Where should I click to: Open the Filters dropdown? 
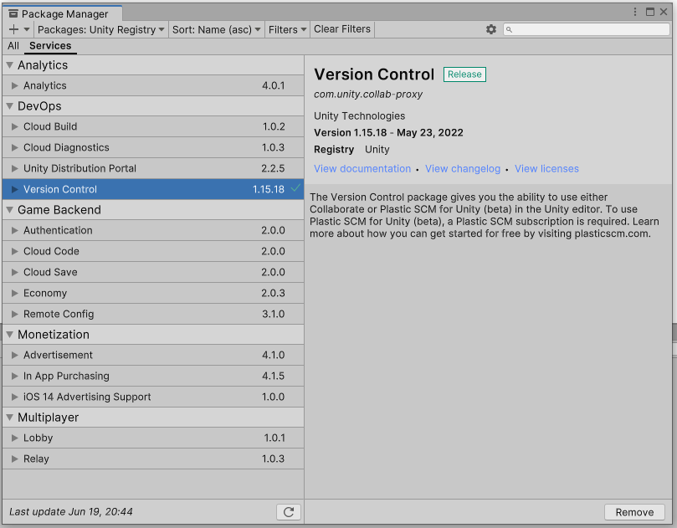(287, 29)
